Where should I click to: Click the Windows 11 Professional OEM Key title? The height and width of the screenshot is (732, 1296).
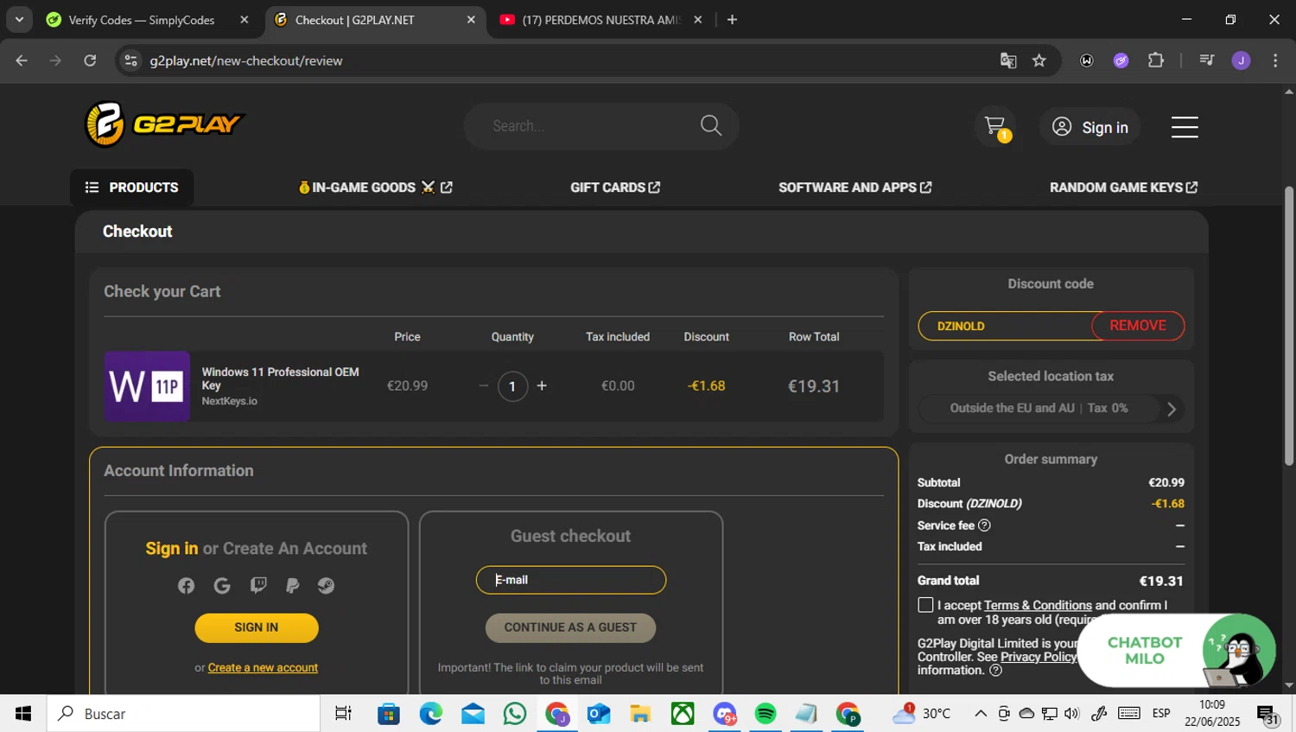[280, 379]
